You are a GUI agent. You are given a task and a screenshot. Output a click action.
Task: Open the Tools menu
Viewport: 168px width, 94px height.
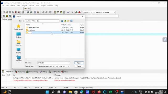(x=38, y=5)
